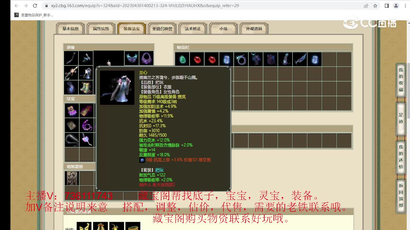Select the last glowing blue crystal in inventory
Viewport: 410px width, 230px height.
click(x=315, y=59)
